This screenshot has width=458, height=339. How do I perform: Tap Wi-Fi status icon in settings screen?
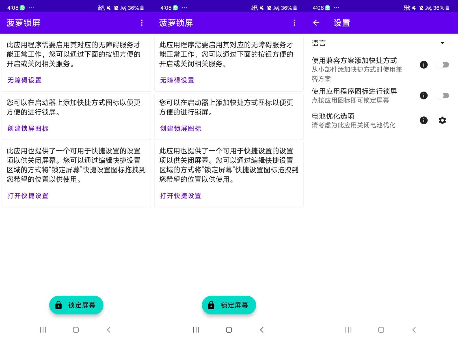429,8
